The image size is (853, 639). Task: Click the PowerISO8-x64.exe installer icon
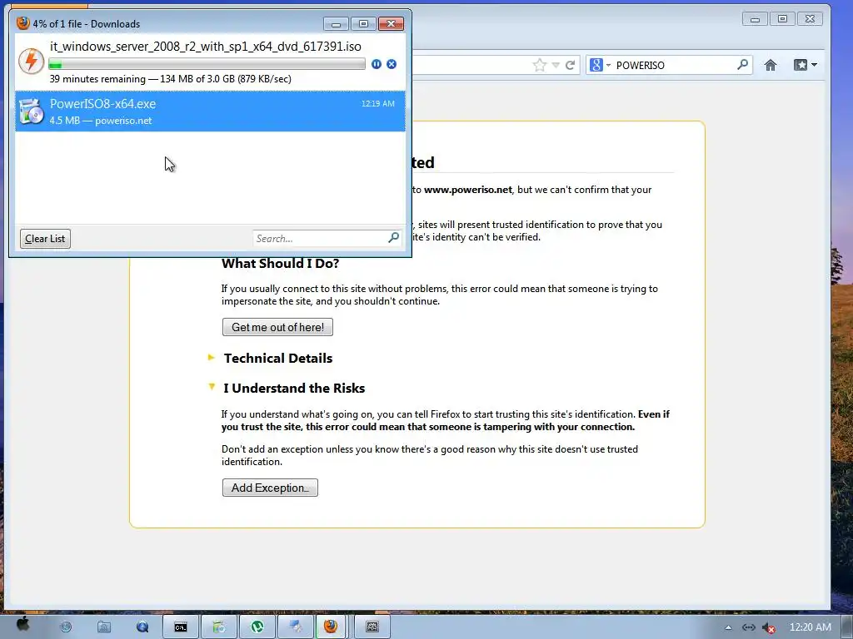coord(31,111)
